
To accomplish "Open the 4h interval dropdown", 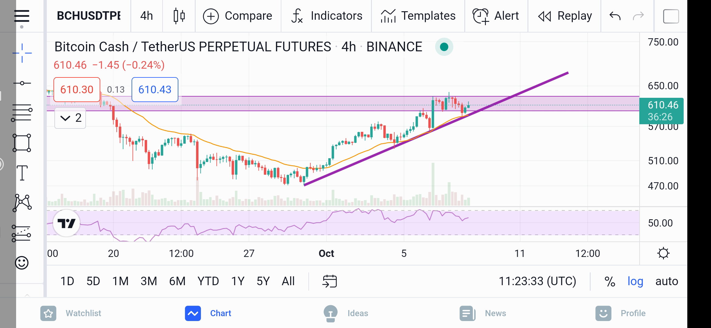I will pos(146,16).
